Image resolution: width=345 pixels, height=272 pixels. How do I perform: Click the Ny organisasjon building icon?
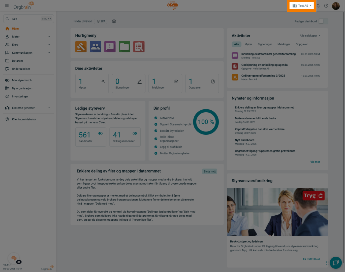tap(7, 88)
